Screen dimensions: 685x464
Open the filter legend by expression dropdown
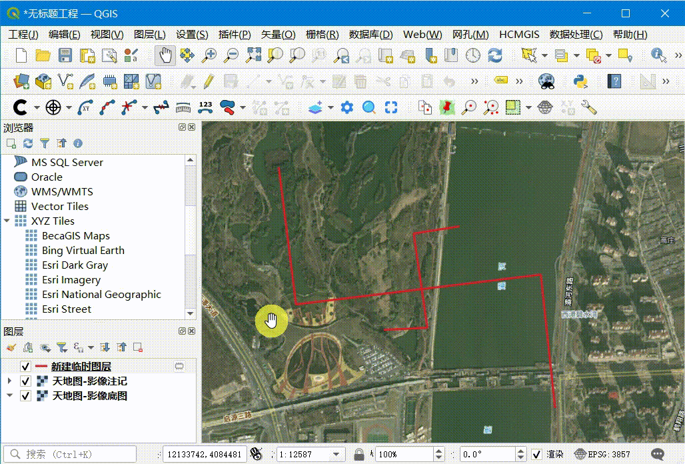coord(91,348)
